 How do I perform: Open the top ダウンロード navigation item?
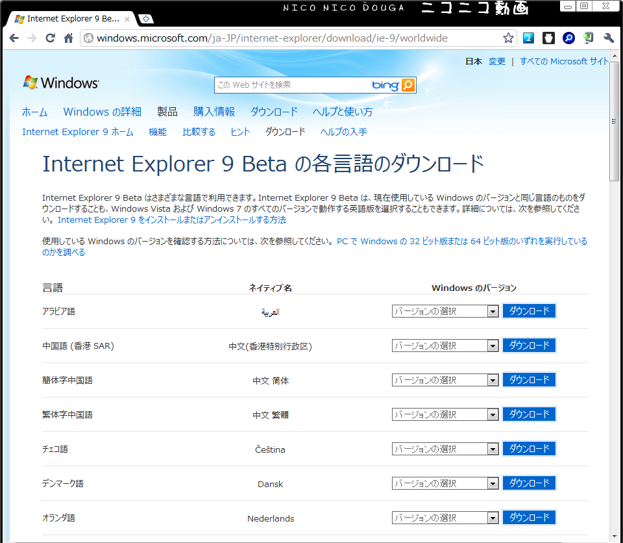pos(274,112)
